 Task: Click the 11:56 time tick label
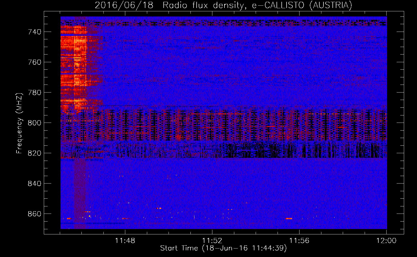click(x=299, y=241)
